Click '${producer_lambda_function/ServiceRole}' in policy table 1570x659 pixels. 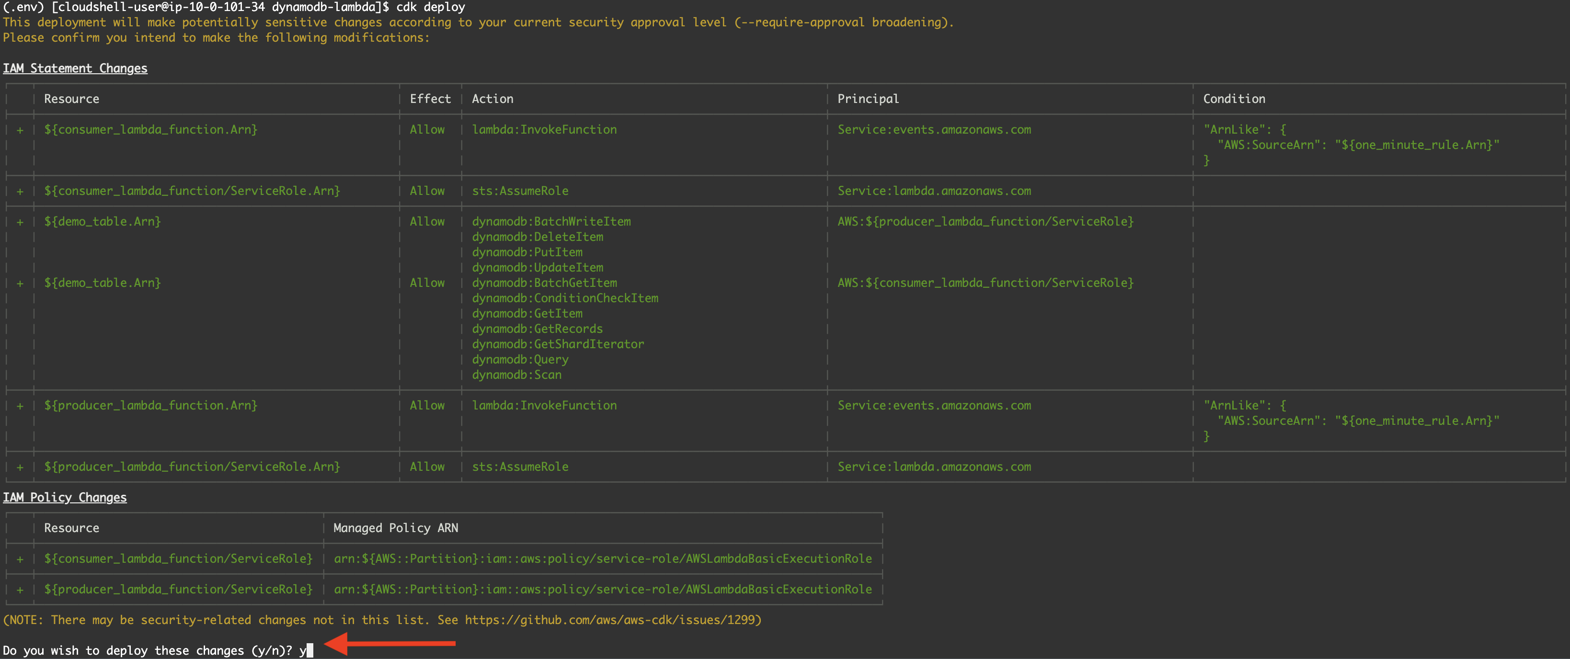pos(178,590)
